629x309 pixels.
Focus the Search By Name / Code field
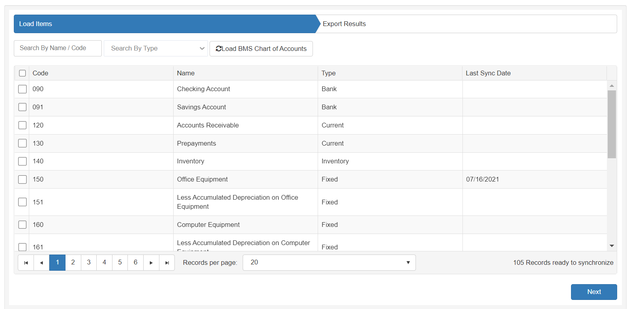point(58,48)
